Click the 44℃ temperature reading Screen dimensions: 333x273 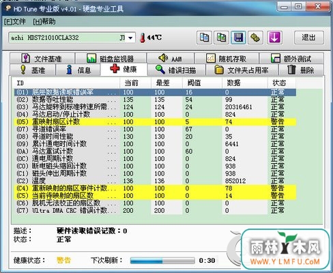154,38
